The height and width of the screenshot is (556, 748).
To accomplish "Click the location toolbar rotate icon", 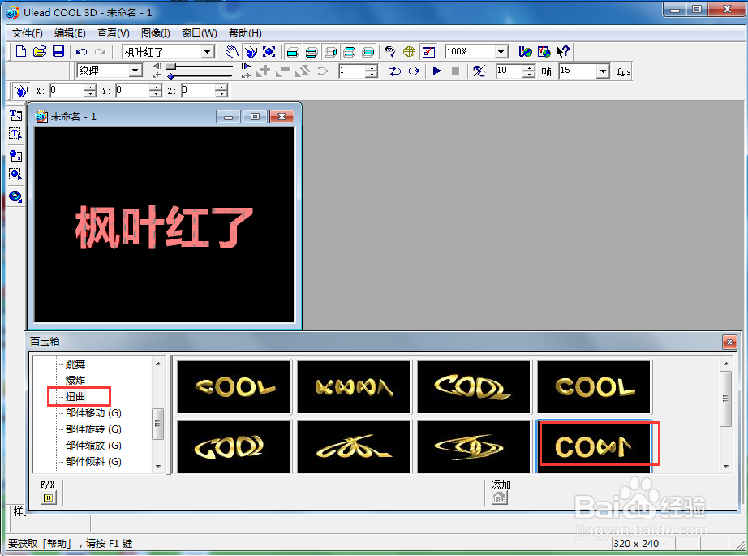I will (x=20, y=91).
